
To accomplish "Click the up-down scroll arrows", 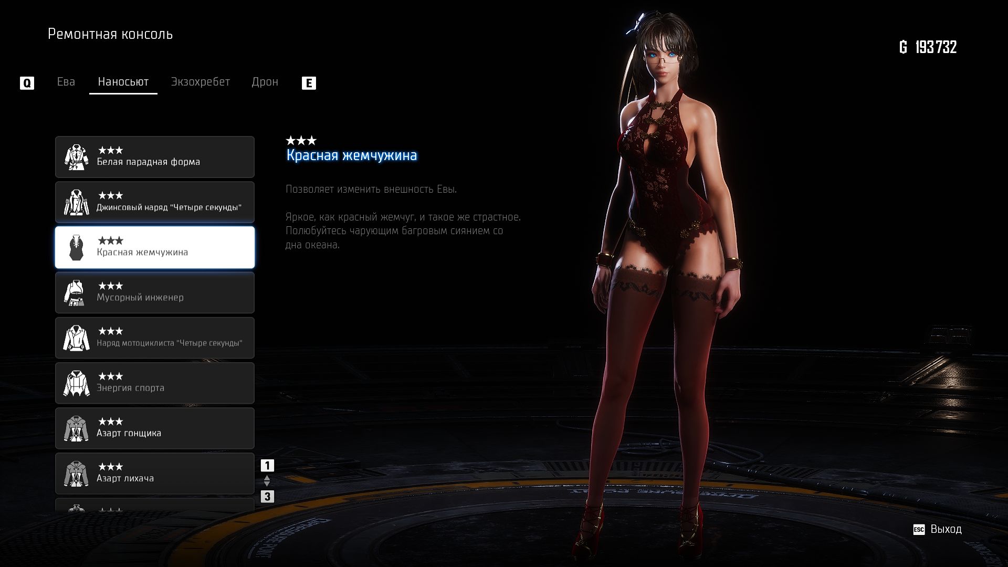I will 267,481.
